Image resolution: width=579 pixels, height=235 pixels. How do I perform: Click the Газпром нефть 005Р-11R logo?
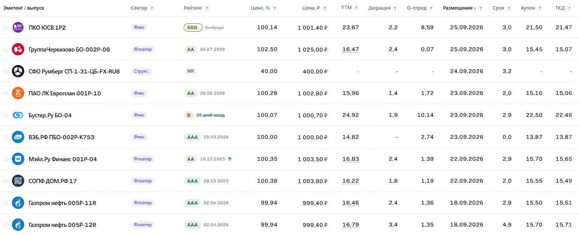(18, 203)
